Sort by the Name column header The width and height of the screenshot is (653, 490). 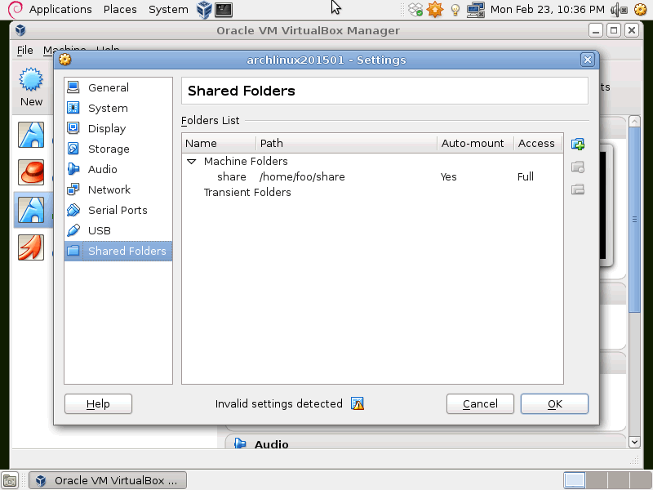(x=219, y=144)
